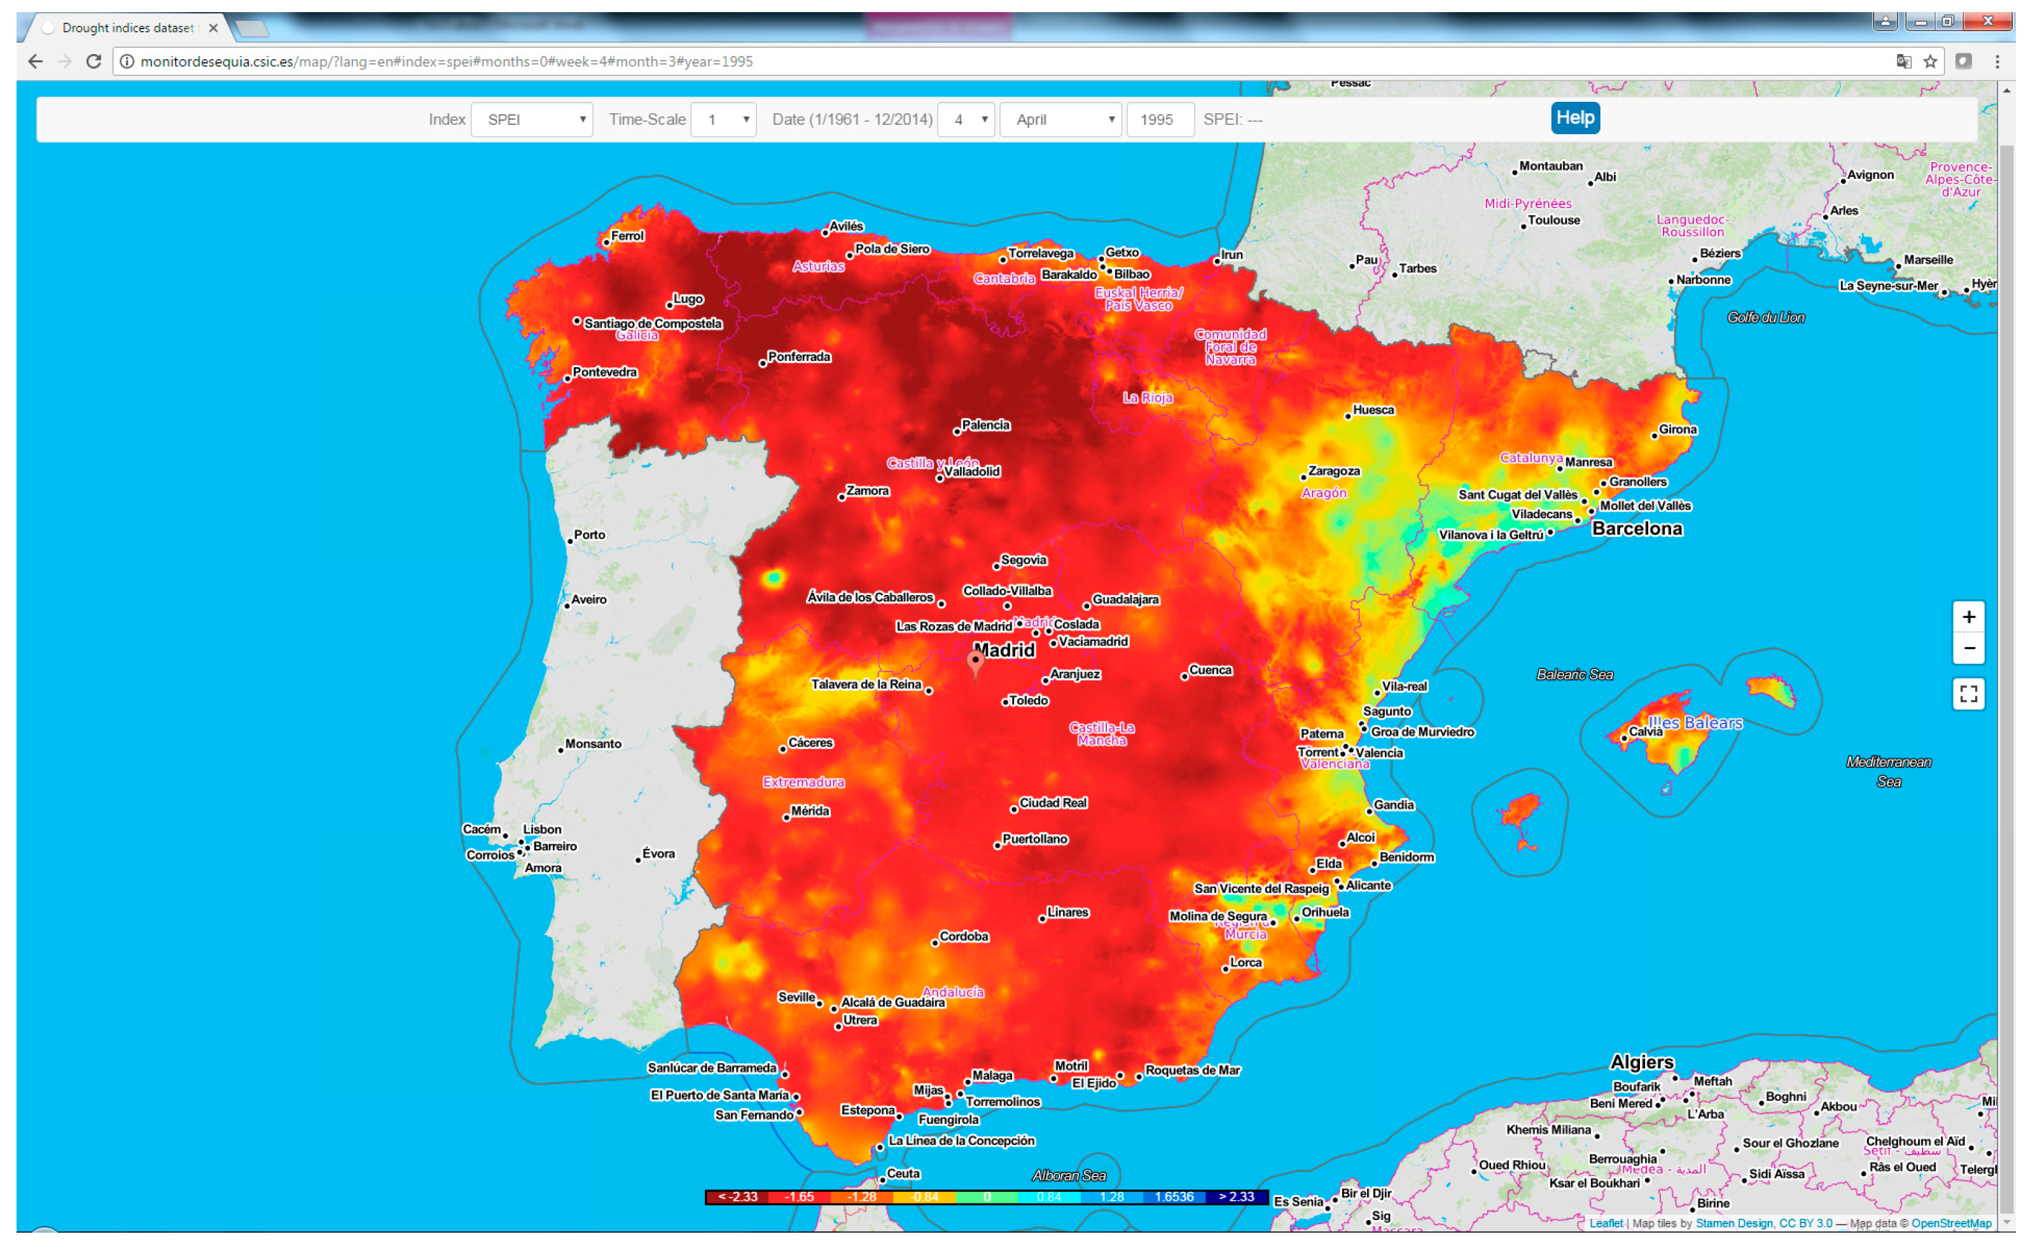
Task: Click the zoom in control on the map
Action: 1969,616
